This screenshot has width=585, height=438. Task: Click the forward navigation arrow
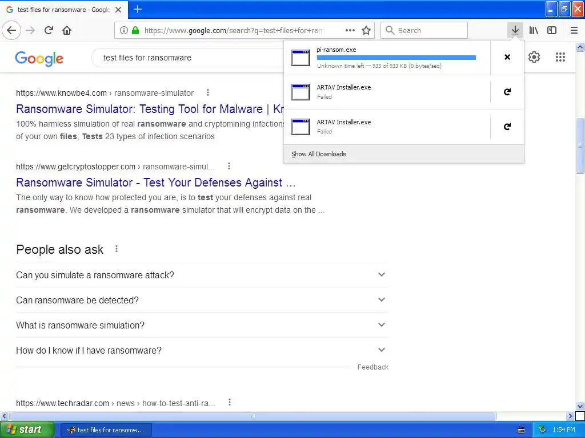coord(30,30)
